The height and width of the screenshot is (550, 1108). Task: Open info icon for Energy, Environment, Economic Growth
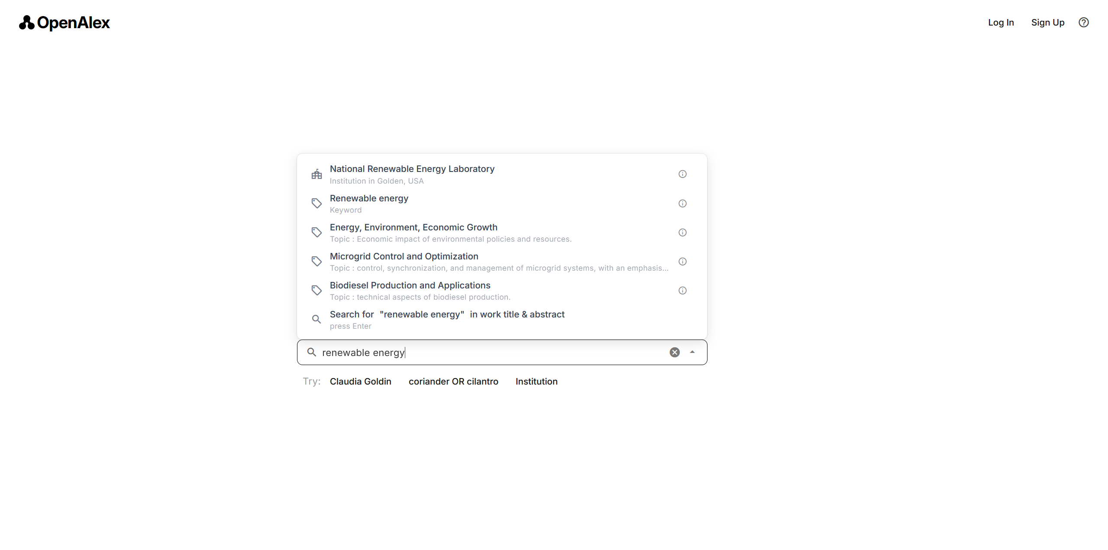pos(682,232)
